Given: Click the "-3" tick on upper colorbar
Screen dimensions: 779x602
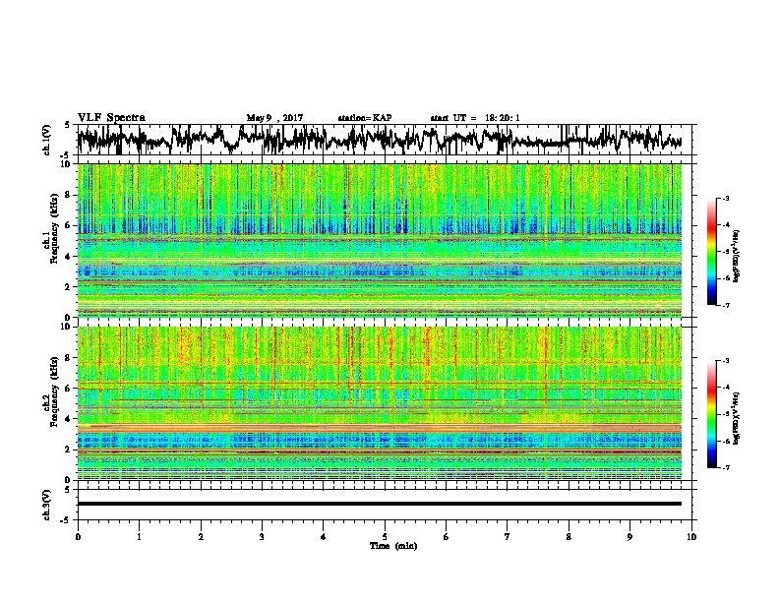Looking at the screenshot, I should pyautogui.click(x=726, y=199).
